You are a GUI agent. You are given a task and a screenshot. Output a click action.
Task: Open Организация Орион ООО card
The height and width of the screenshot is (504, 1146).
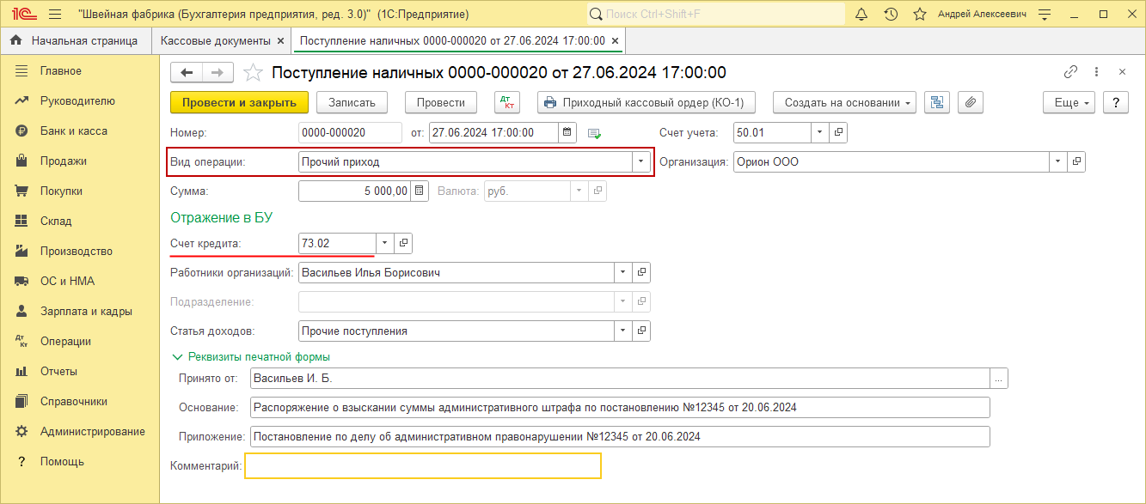[x=1076, y=161]
